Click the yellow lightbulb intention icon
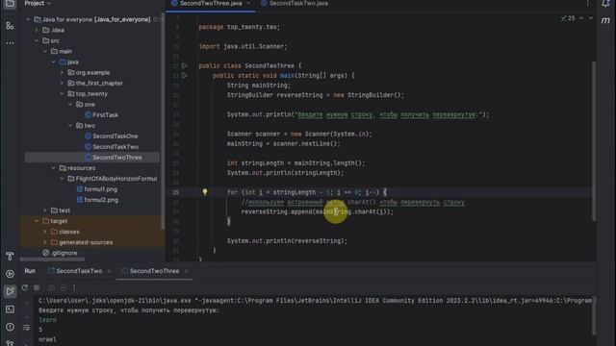The image size is (616, 346). tap(205, 192)
